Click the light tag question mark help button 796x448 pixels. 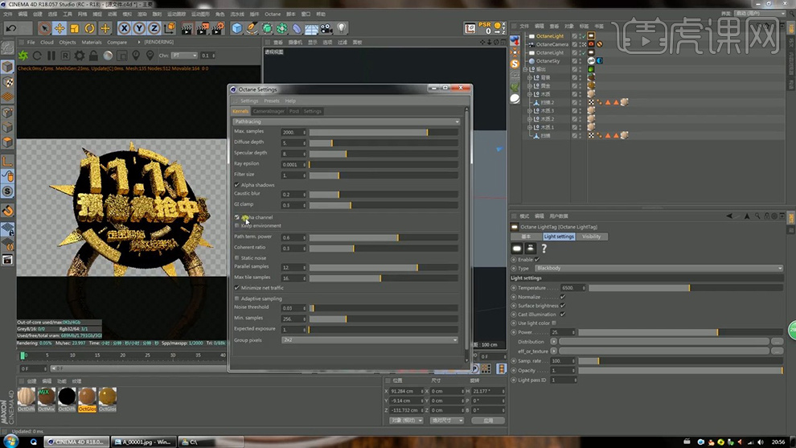coord(544,249)
